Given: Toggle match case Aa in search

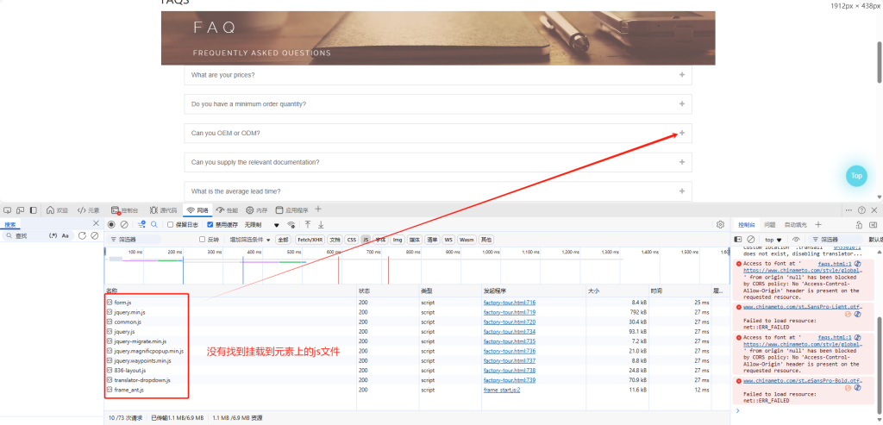Looking at the screenshot, I should (x=66, y=236).
